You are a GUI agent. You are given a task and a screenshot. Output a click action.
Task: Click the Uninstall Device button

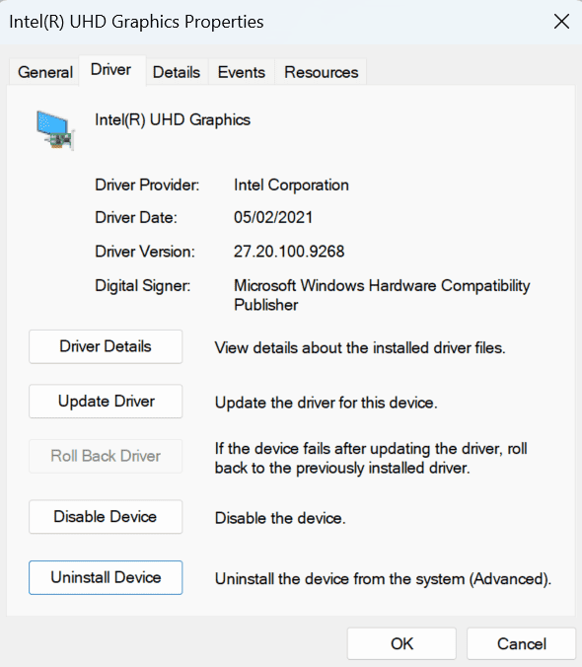click(106, 577)
